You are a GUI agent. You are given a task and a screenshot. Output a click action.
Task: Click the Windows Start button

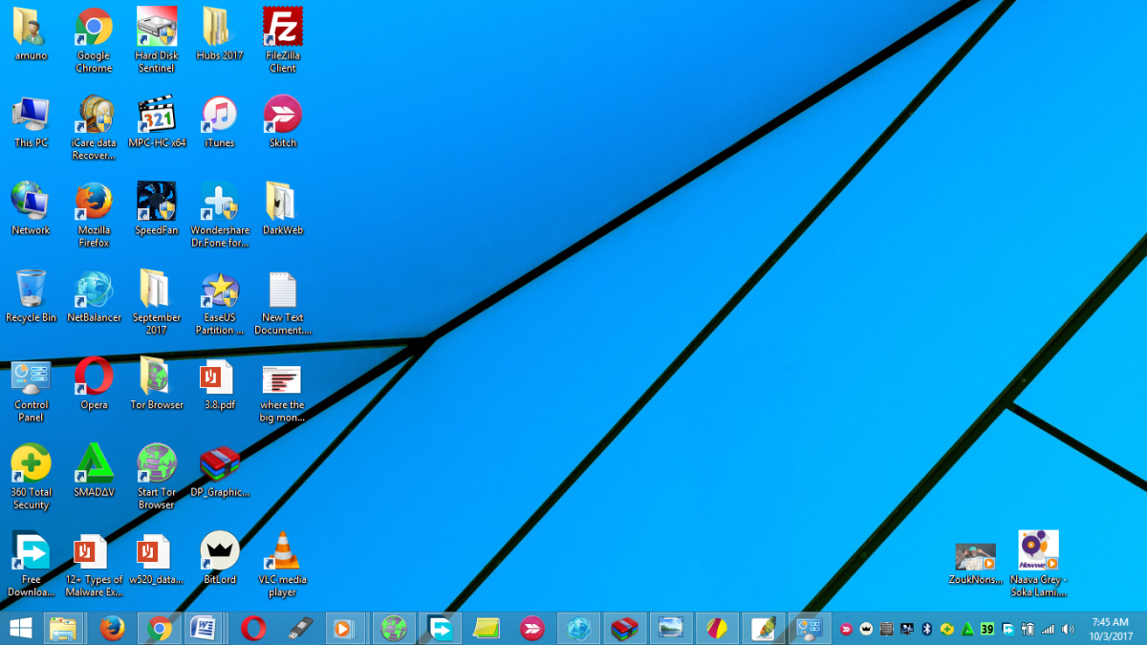tap(20, 628)
